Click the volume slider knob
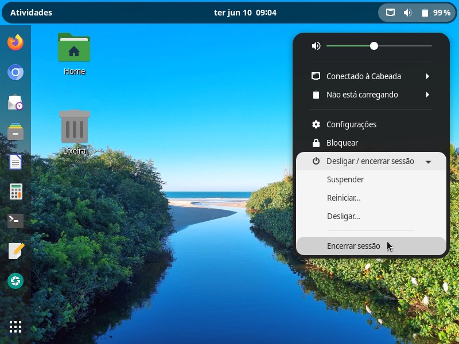Viewport: 459px width, 344px height. tap(374, 46)
